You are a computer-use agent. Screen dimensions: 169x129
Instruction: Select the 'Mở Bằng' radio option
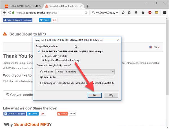point(42,72)
